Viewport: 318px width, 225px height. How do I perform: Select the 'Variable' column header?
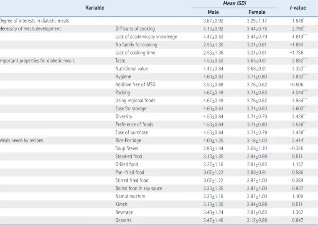pos(95,8)
